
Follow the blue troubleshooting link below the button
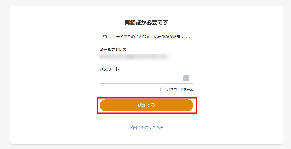pos(146,127)
